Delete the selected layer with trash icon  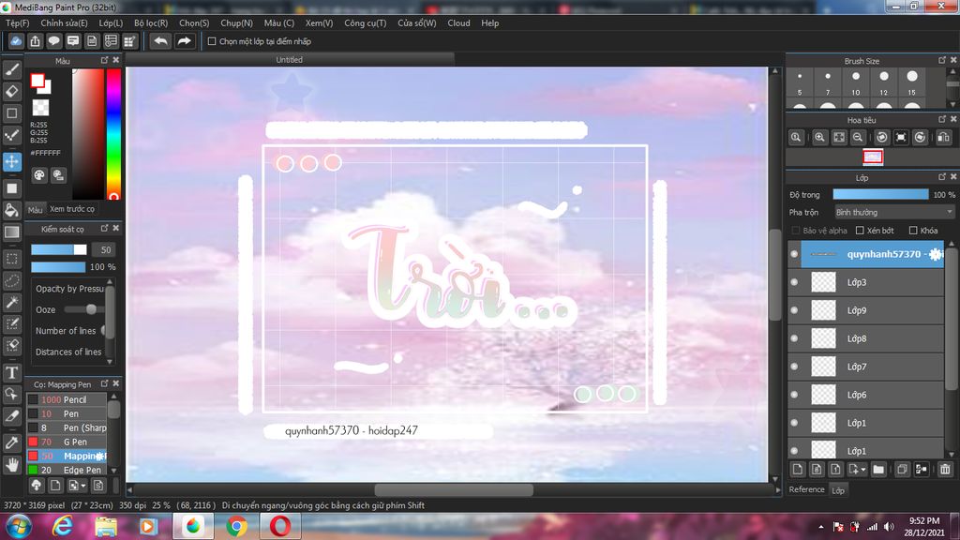pyautogui.click(x=945, y=470)
